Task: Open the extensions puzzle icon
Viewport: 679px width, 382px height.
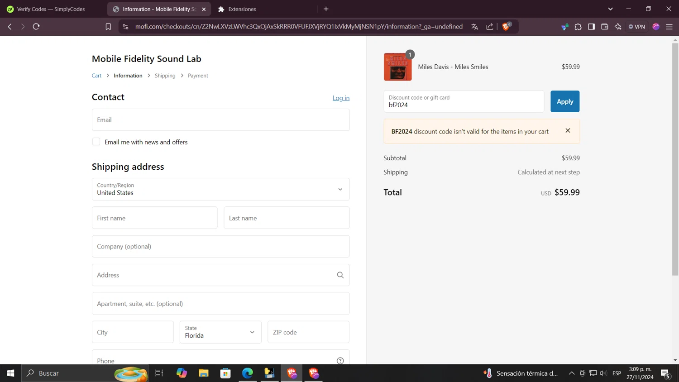Action: [578, 27]
